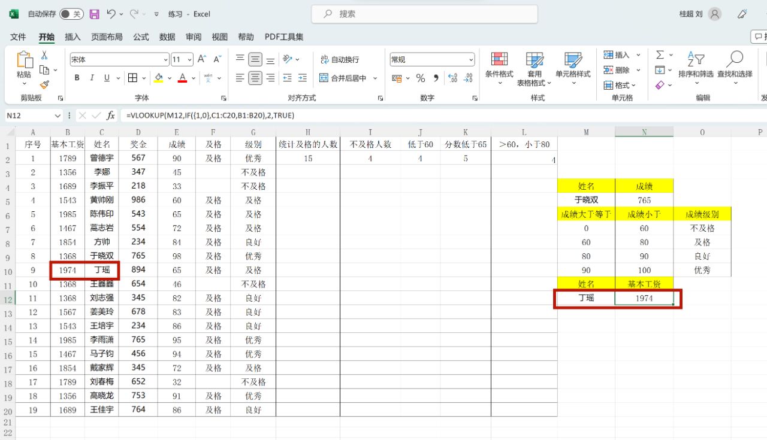Select cell containing 于晓双 under yellow 姓名

click(586, 200)
